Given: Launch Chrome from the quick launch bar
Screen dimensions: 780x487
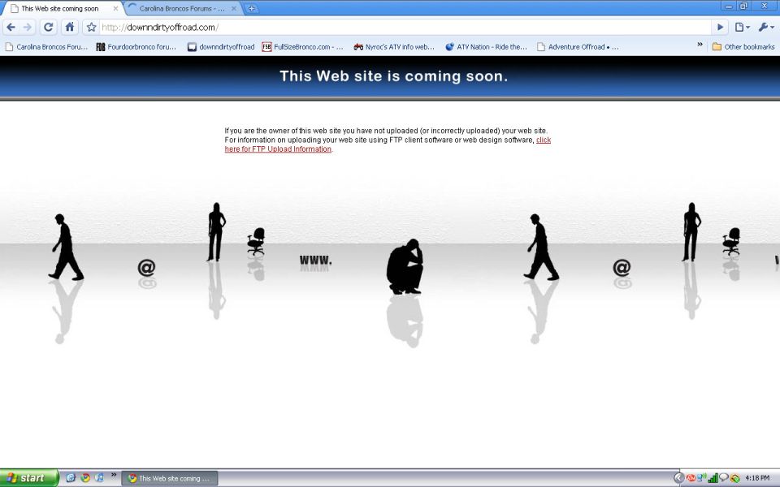Looking at the screenshot, I should pyautogui.click(x=85, y=478).
